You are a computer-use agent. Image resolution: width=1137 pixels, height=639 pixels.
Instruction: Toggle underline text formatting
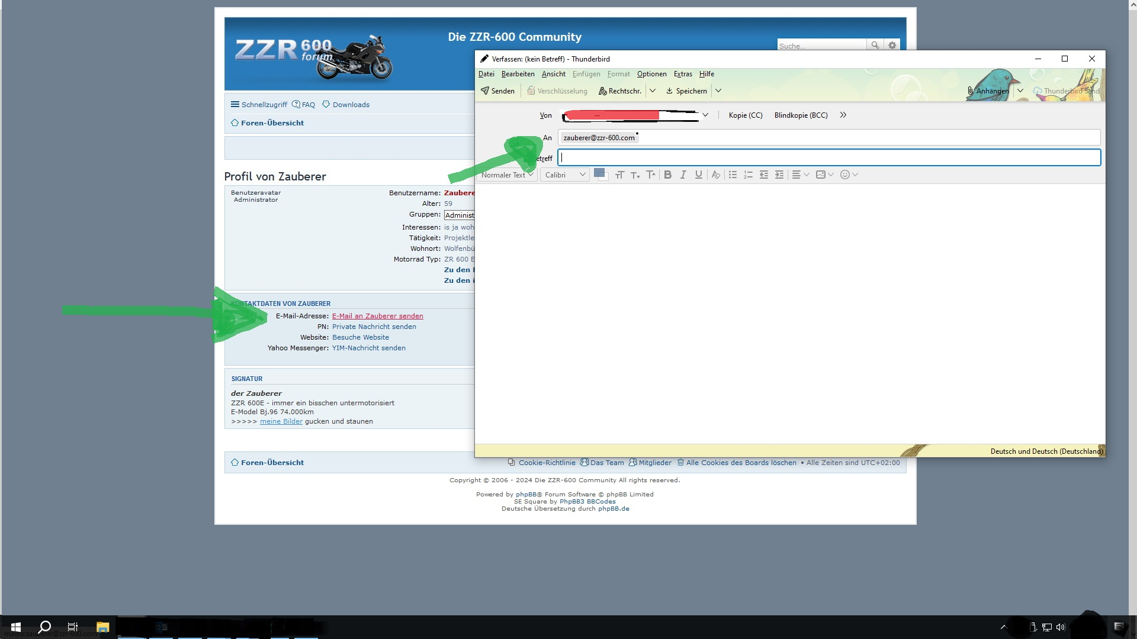tap(699, 175)
